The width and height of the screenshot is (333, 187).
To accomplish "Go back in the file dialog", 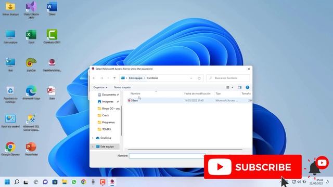I will tap(94, 78).
